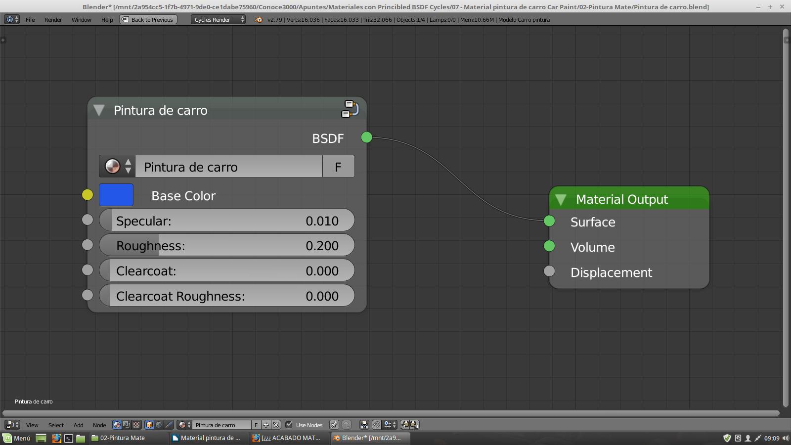Click the Roughness 0.200 slider
Image resolution: width=791 pixels, height=445 pixels.
[x=227, y=245]
